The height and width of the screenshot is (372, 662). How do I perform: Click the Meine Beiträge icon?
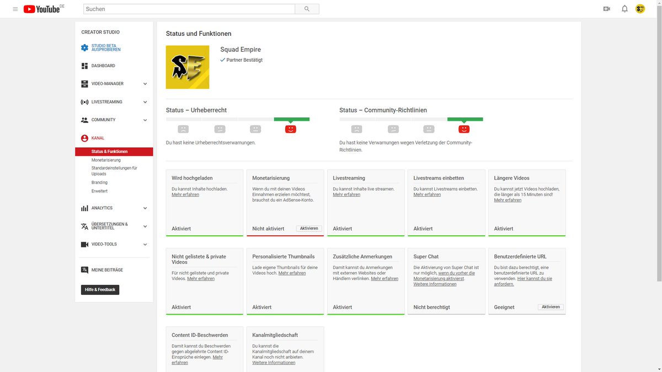point(84,270)
